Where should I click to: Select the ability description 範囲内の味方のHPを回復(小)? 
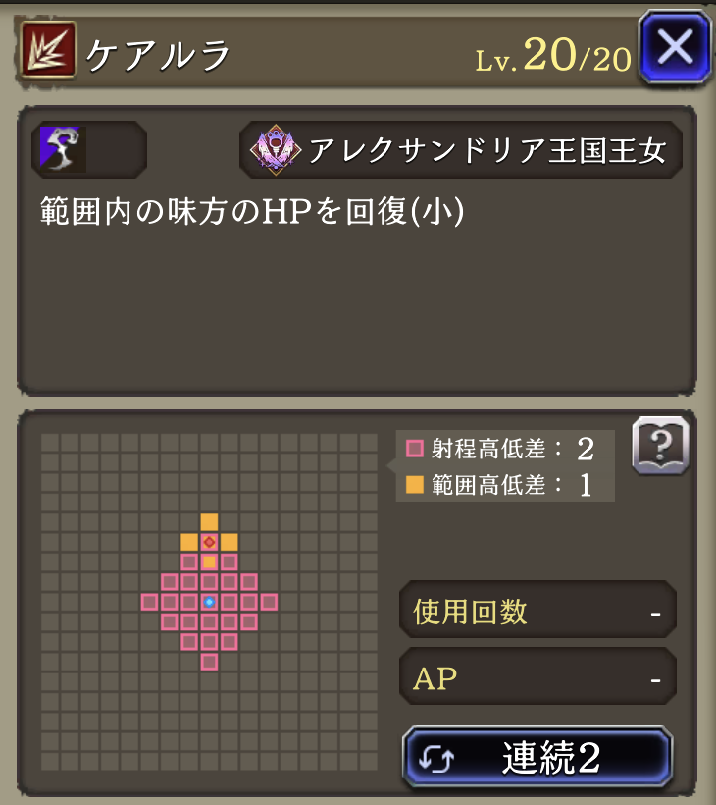(x=252, y=211)
